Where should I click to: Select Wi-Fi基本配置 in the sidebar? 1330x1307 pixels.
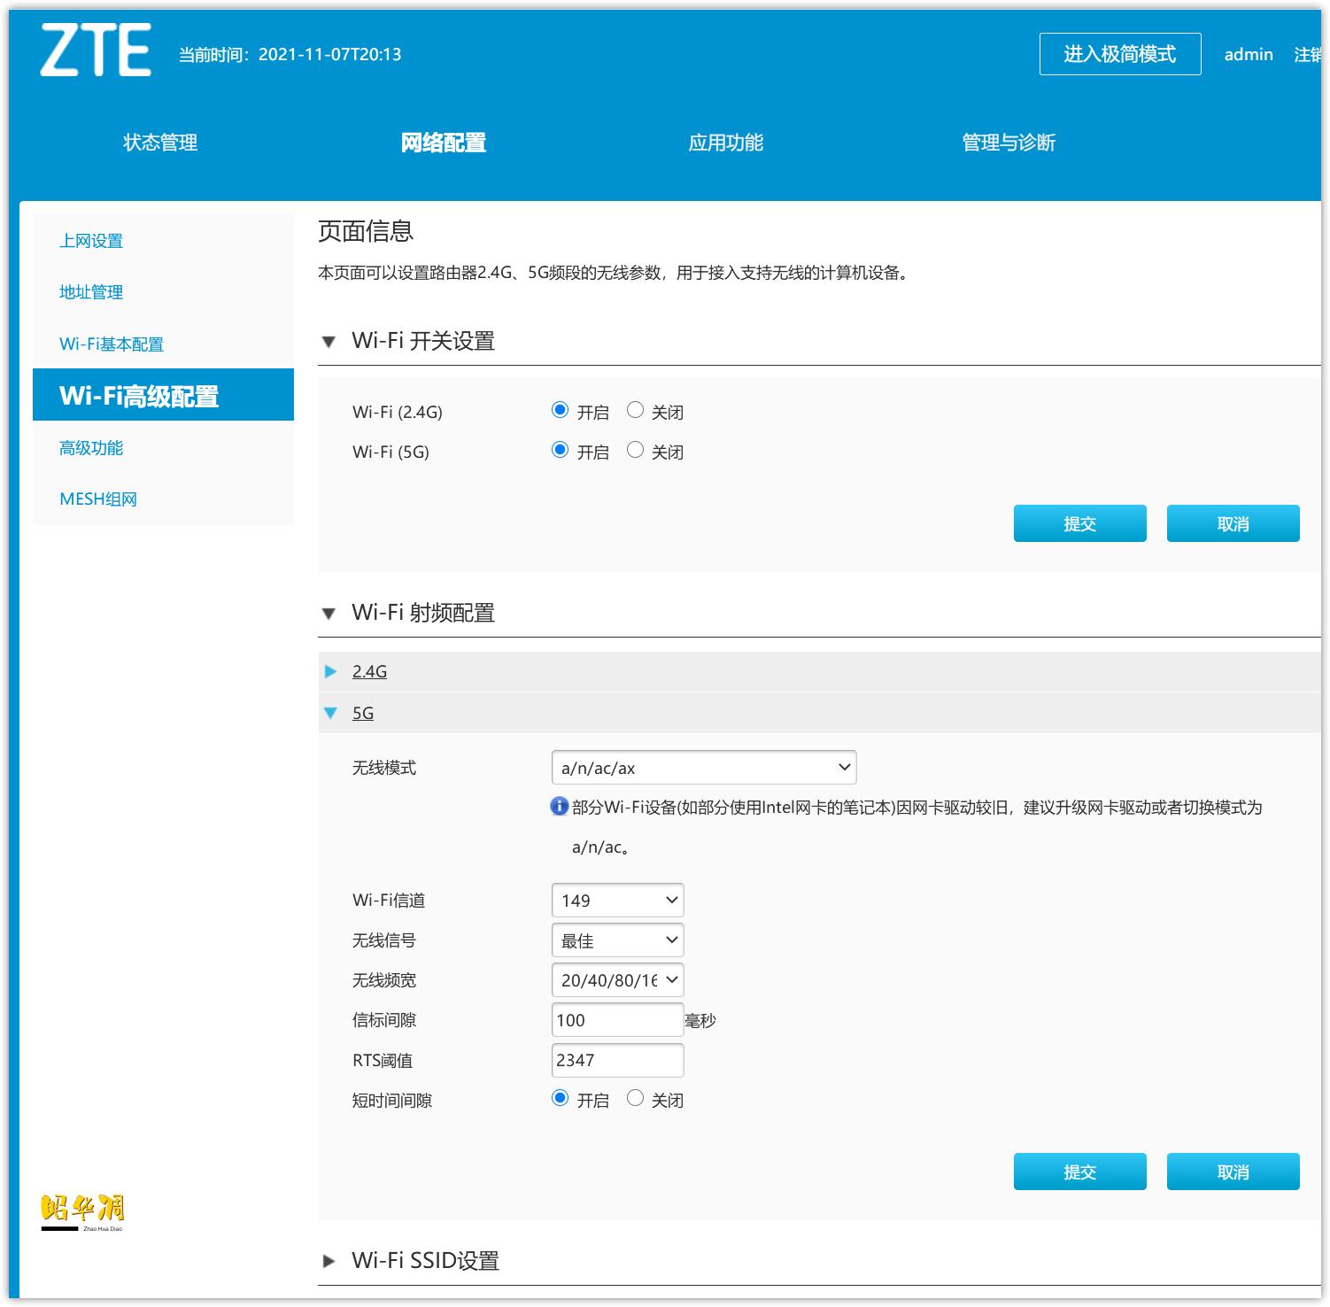coord(111,344)
